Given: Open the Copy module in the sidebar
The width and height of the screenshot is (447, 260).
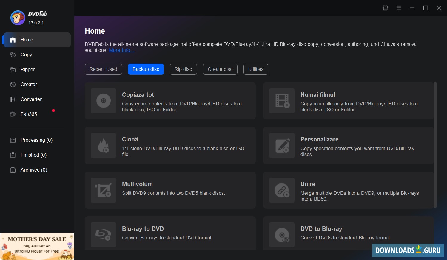Looking at the screenshot, I should tap(26, 55).
